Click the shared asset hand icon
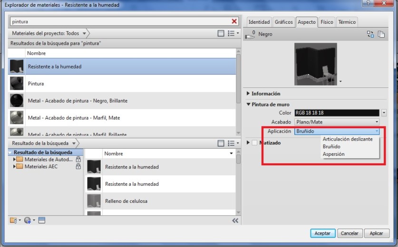The image size is (398, 247). click(249, 35)
